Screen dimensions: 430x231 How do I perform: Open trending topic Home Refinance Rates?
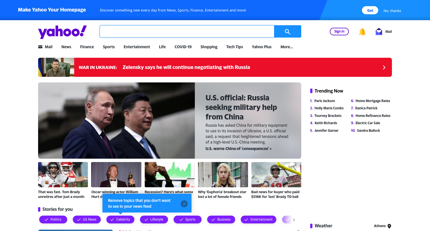[373, 116]
